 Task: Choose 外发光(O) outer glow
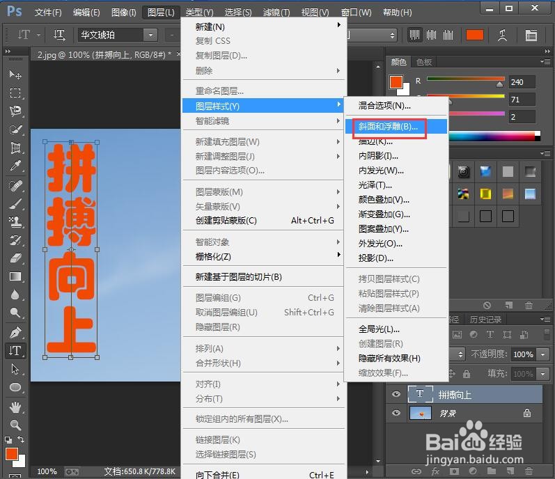[396, 244]
